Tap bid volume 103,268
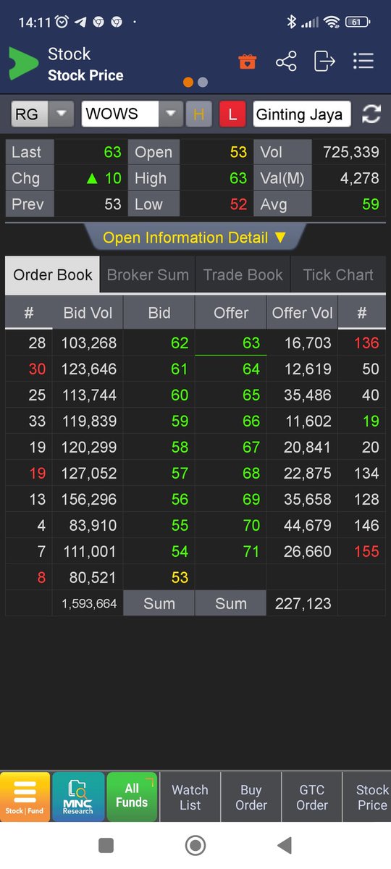 pos(88,343)
